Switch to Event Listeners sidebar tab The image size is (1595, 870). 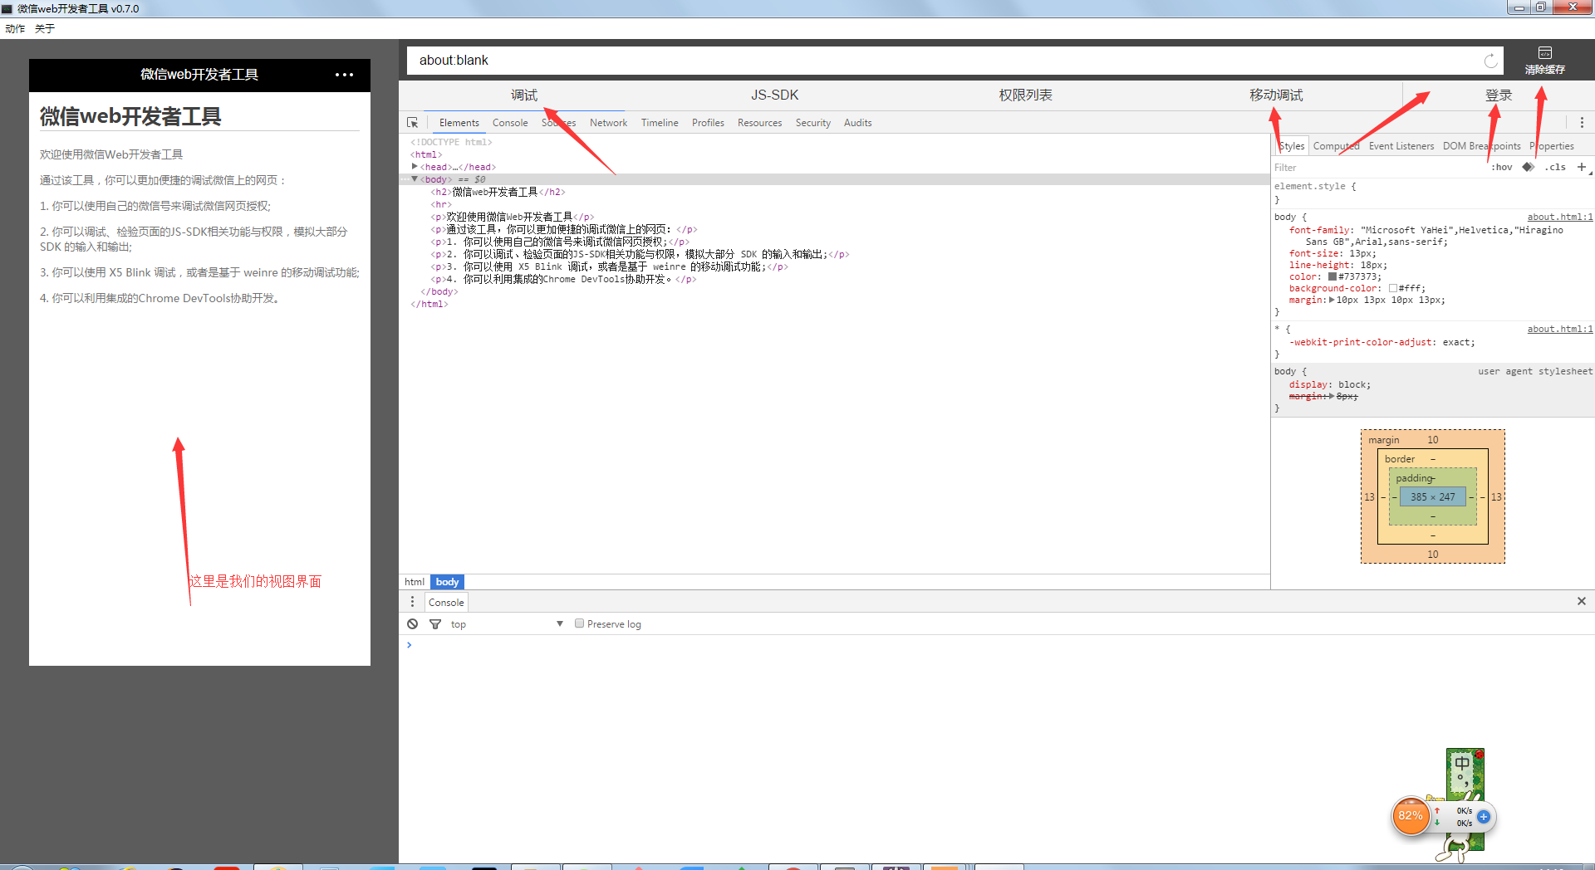point(1401,146)
